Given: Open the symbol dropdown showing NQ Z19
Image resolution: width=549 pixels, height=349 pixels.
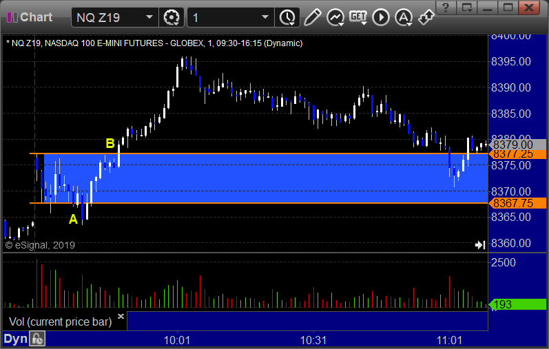Looking at the screenshot, I should point(115,17).
